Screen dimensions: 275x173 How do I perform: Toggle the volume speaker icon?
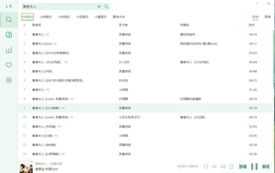[223, 167]
